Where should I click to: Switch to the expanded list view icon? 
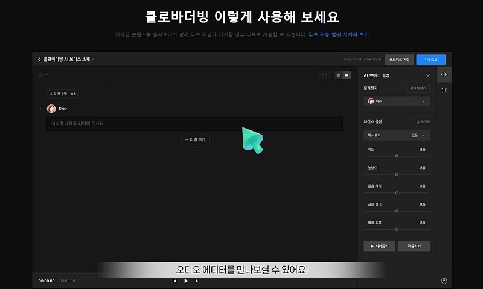coord(347,75)
